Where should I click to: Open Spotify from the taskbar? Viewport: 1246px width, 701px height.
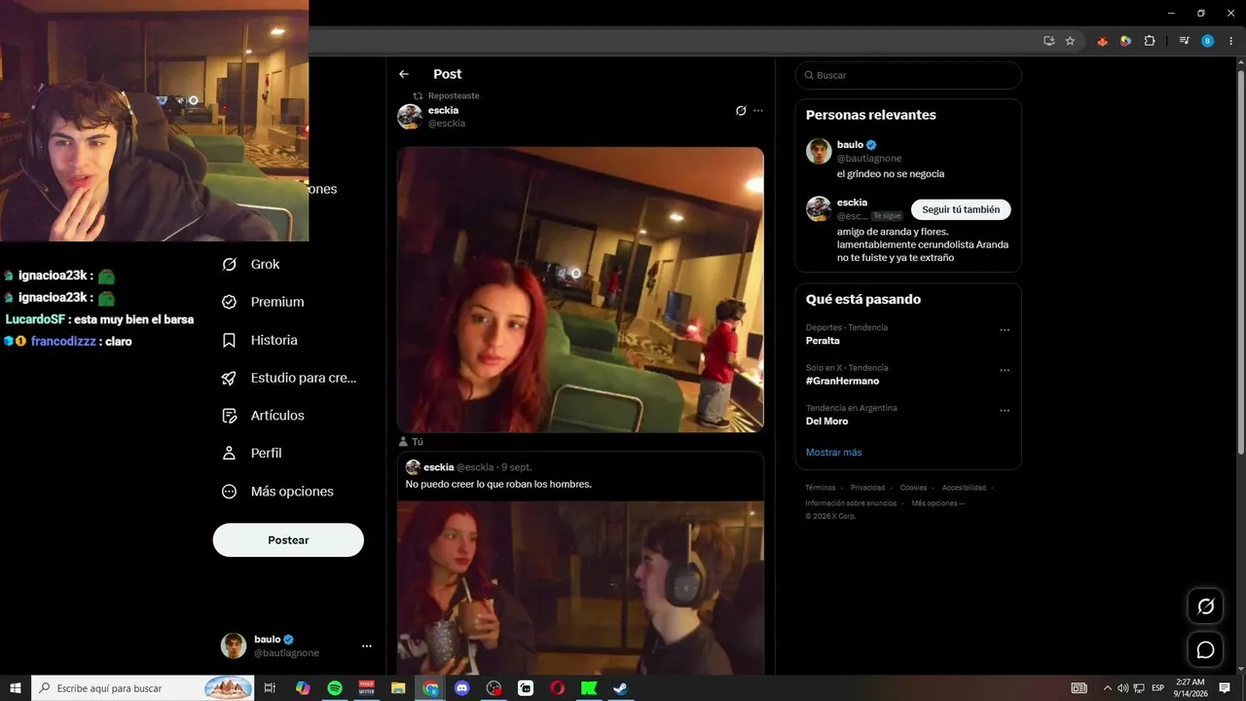[335, 688]
